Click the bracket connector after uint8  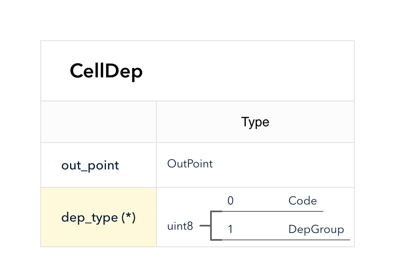216,226
